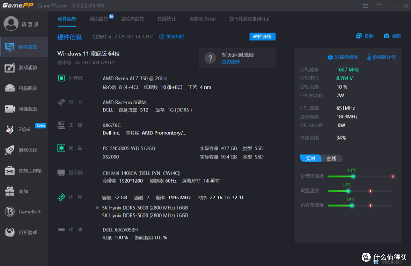Open 录像截图 recording section
411x266 pixels.
pos(24,109)
